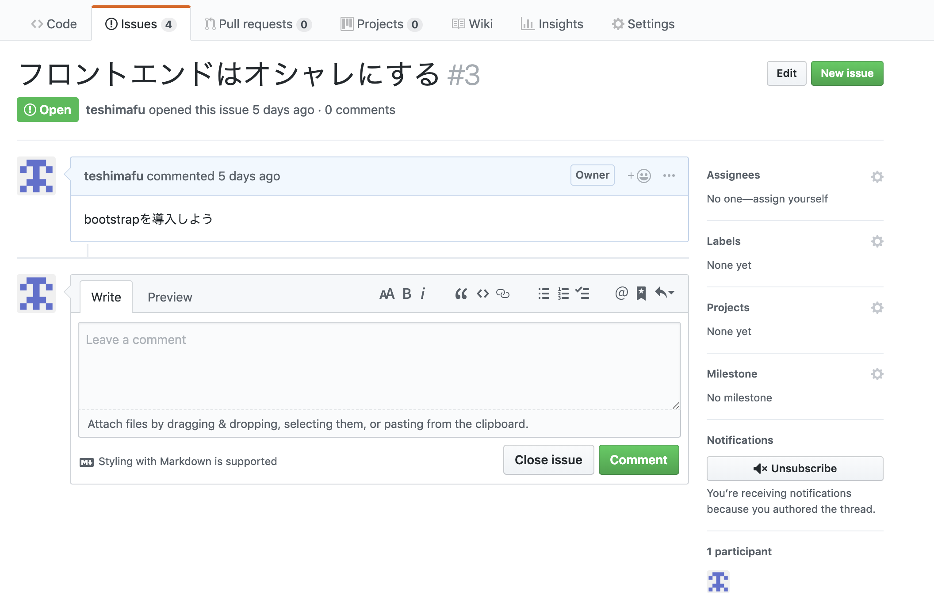Screen dimensions: 934x603
Task: Mention a user with the @ icon
Action: click(621, 293)
